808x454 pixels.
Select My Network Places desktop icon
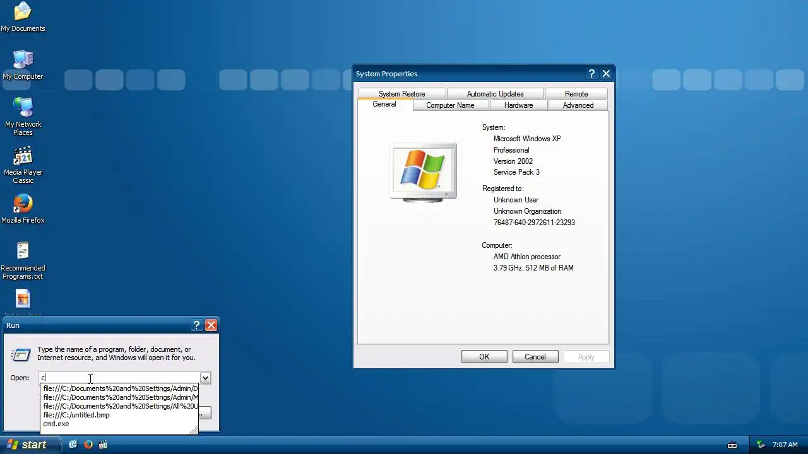pyautogui.click(x=23, y=117)
